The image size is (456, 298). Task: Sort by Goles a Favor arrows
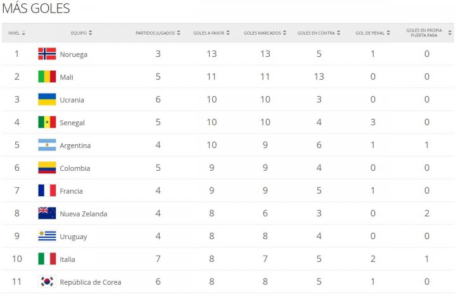click(228, 33)
